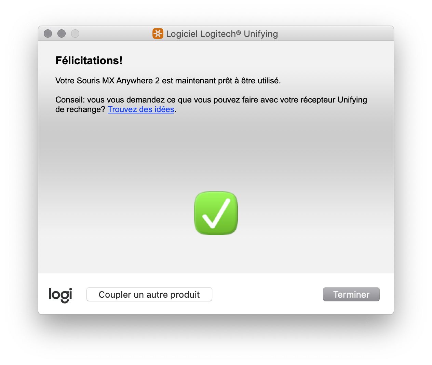Click the orange Unifying app icon in title bar
This screenshot has height=365, width=432.
point(158,33)
